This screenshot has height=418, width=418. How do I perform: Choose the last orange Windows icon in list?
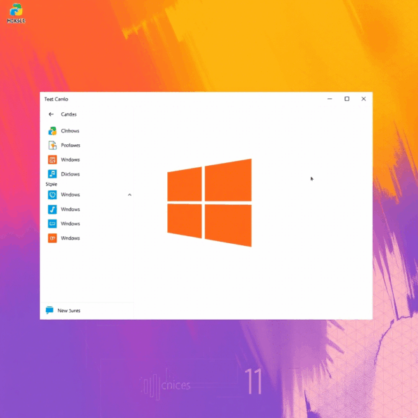pos(52,238)
